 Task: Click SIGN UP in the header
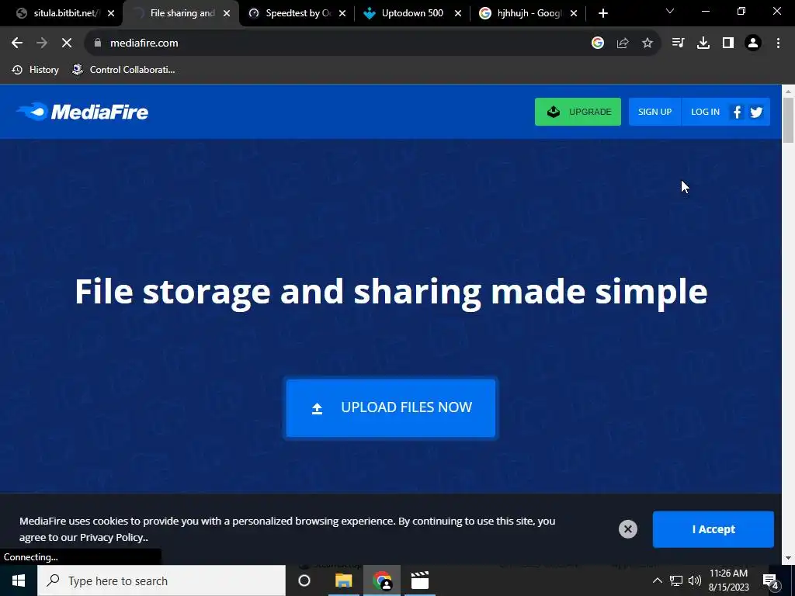click(x=654, y=112)
